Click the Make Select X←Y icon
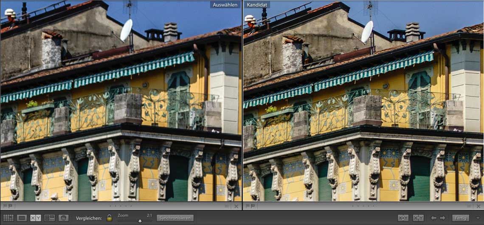The height and width of the screenshot is (225, 484). pos(418,218)
